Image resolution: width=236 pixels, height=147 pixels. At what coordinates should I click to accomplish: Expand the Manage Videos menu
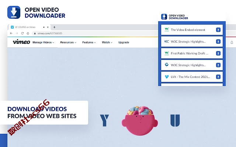[x=43, y=43]
